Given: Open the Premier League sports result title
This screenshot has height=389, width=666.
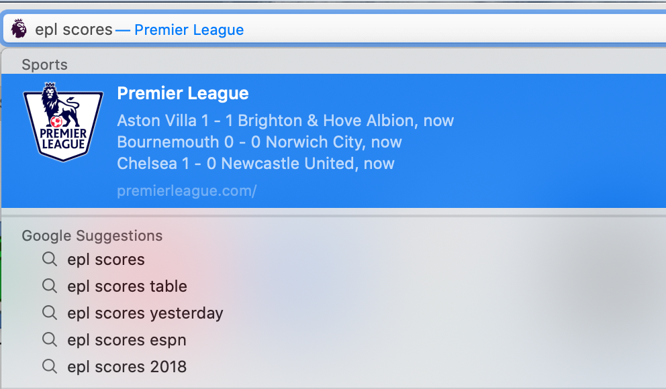Looking at the screenshot, I should (x=183, y=93).
